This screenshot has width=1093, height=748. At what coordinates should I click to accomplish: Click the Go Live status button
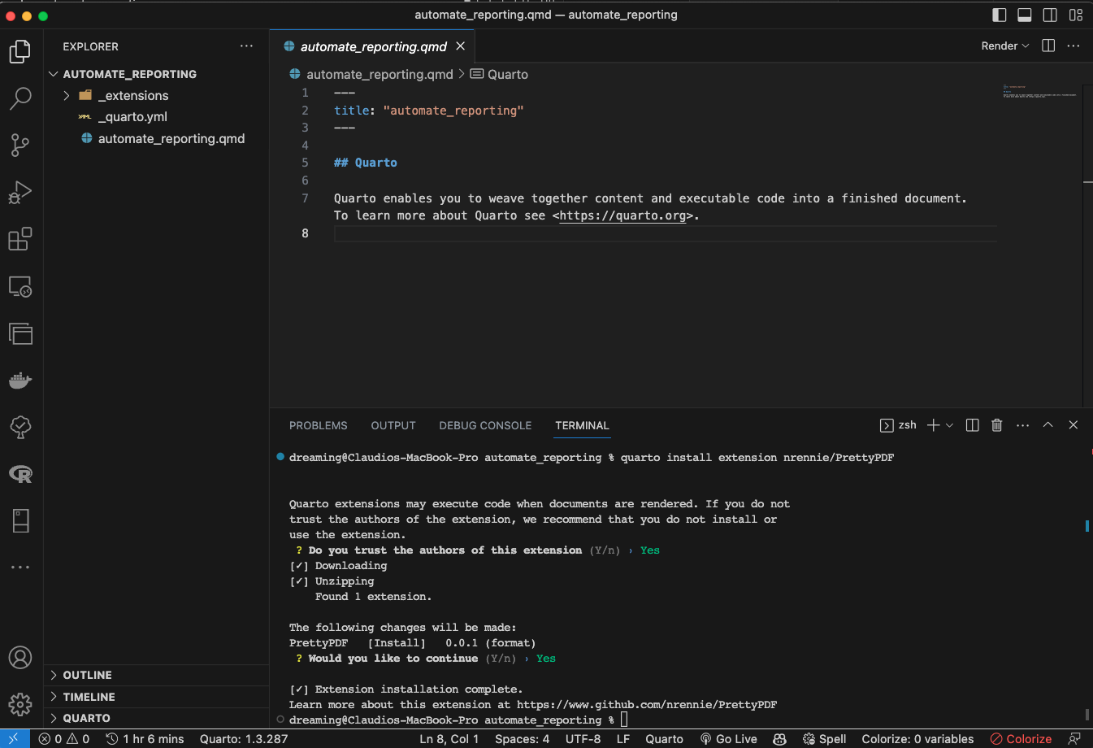pos(729,739)
